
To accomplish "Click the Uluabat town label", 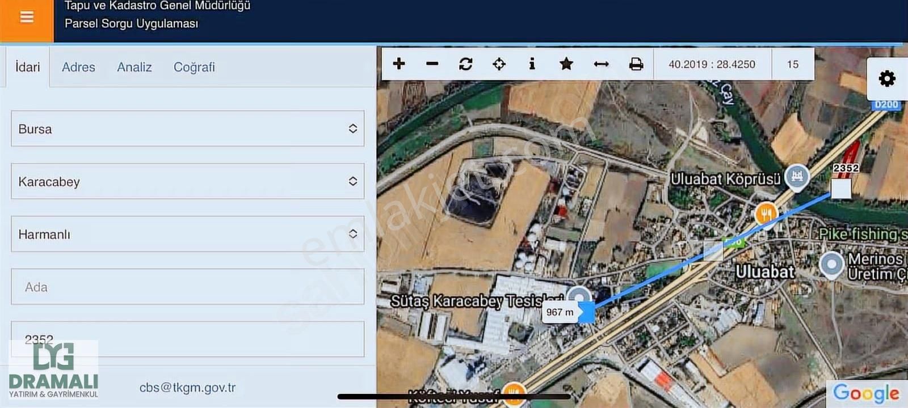I will pos(765,272).
